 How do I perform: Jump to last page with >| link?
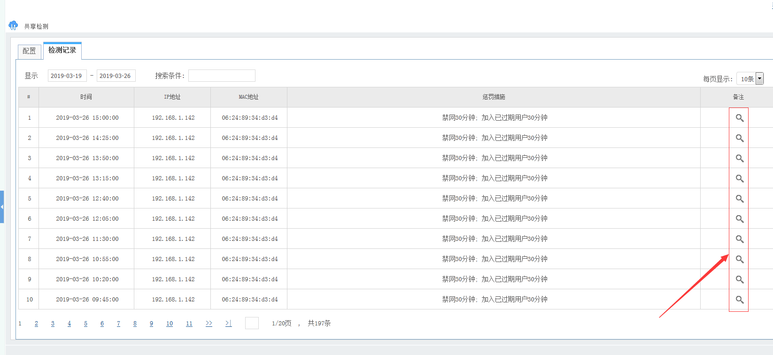(x=228, y=324)
